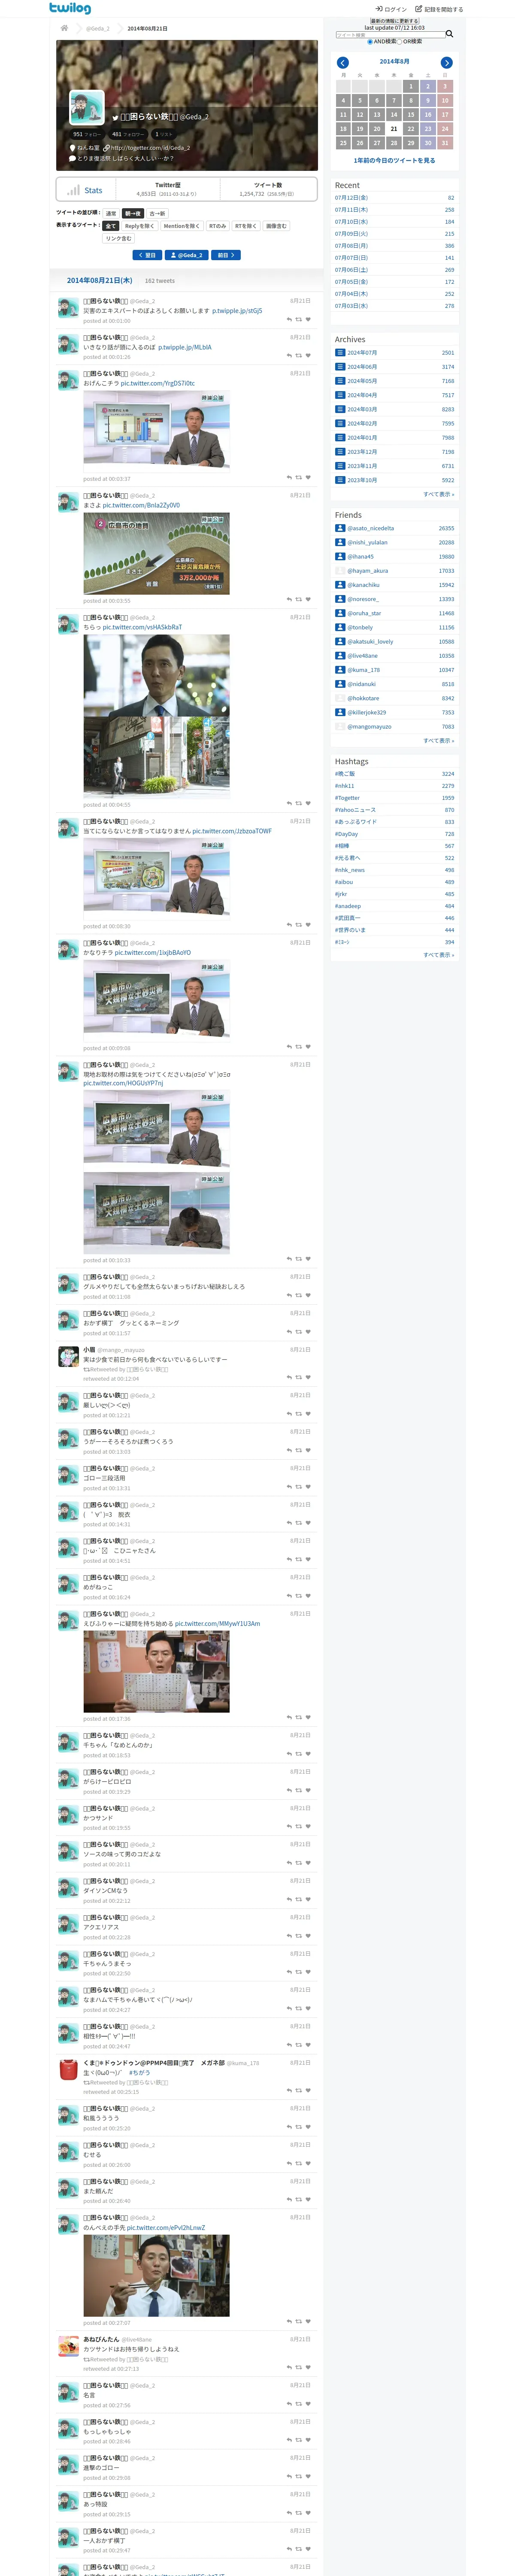Expand すべて表示 under Hashtags
Screen dimensions: 515x2576
pyautogui.click(x=438, y=955)
